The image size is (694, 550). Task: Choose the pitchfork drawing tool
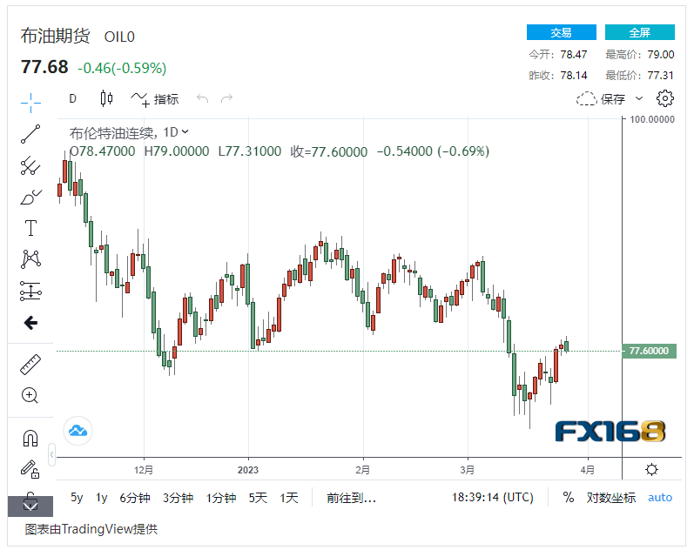coord(30,165)
